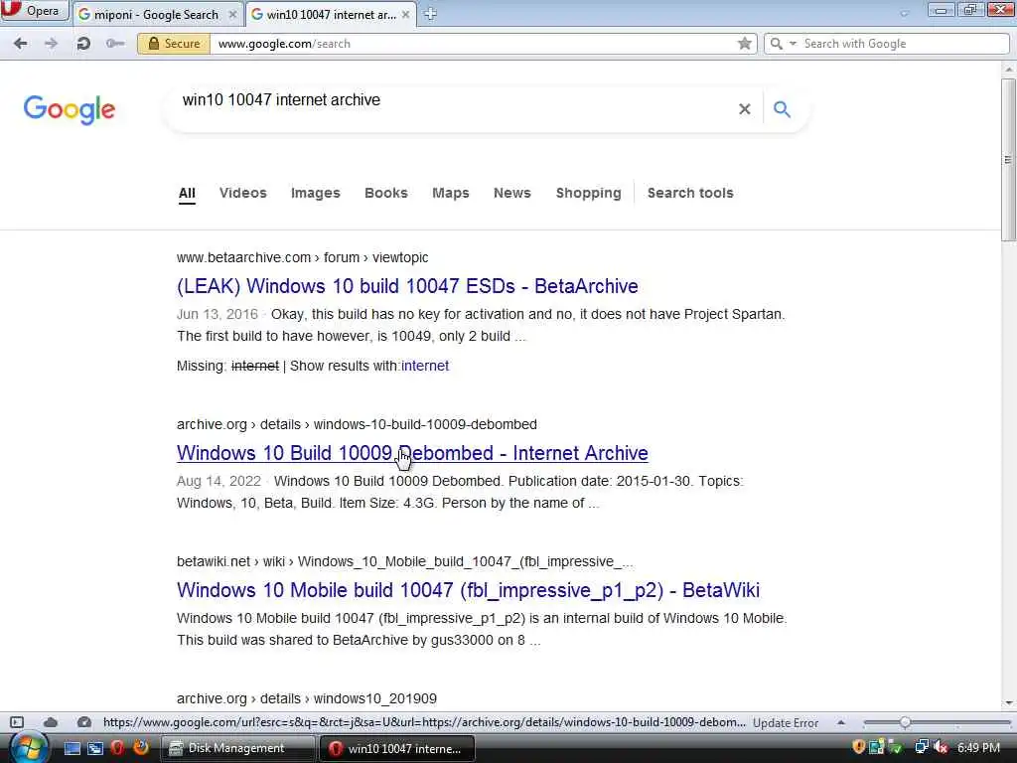
Task: Open the Windows Start menu
Action: [28, 748]
